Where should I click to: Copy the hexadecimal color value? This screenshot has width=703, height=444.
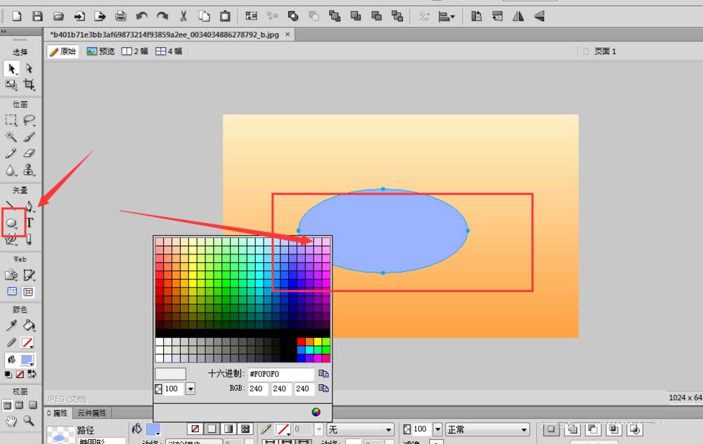(323, 373)
